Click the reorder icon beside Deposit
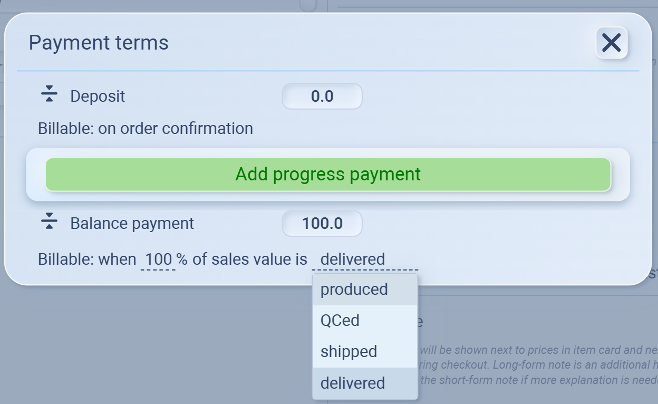658x404 pixels. 49,94
